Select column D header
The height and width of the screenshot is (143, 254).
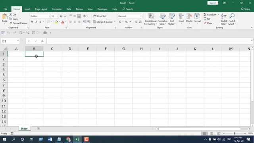(70, 48)
